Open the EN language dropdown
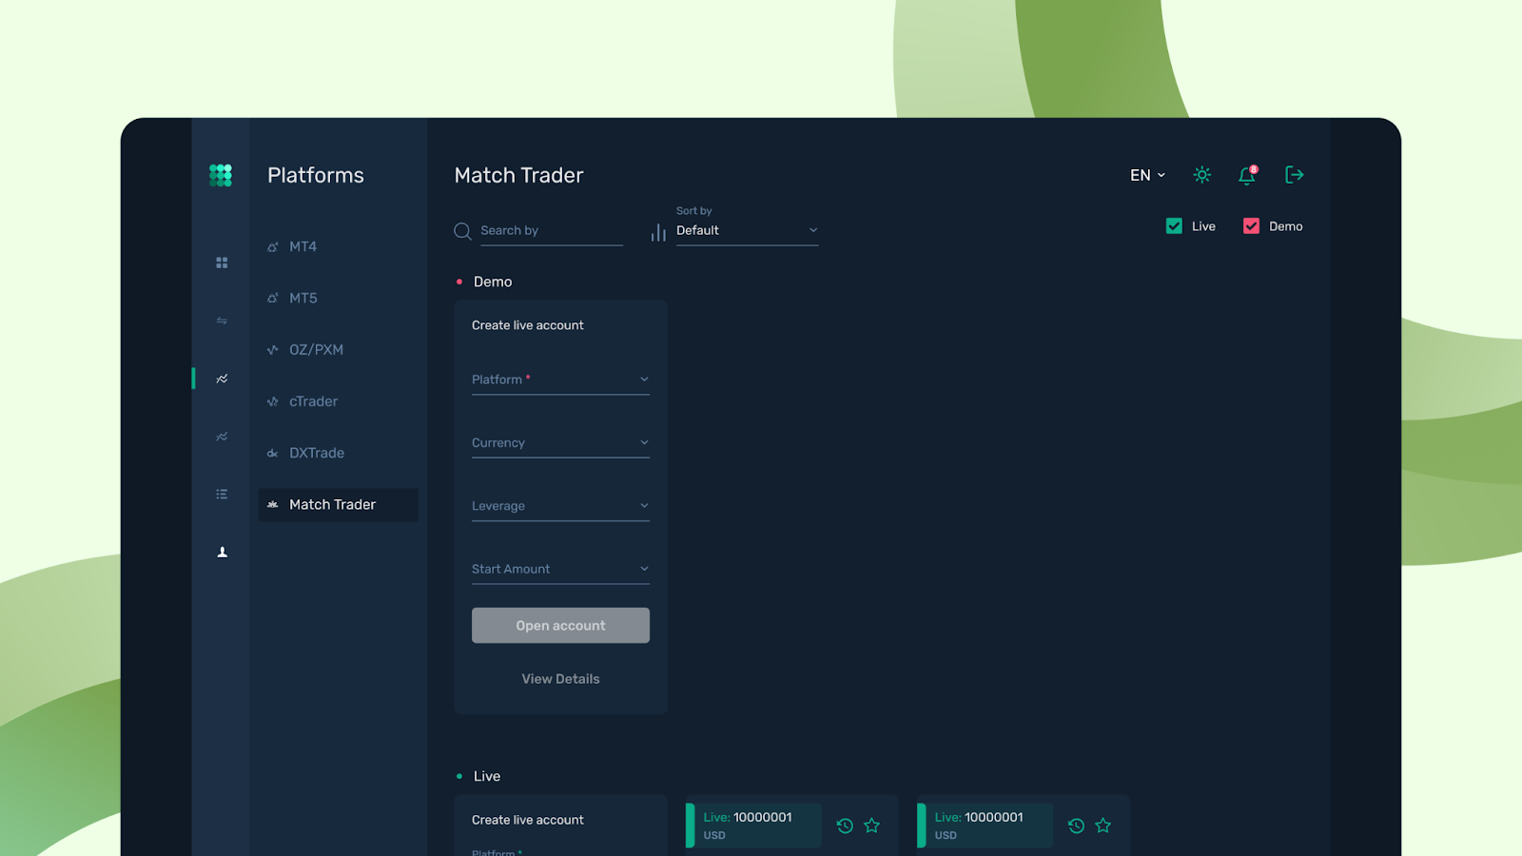 [1147, 175]
